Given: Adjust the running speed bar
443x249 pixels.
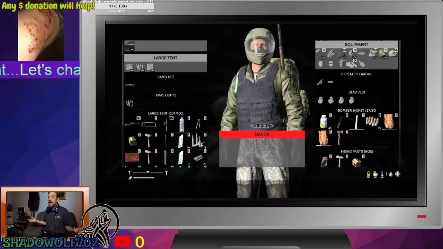Looking at the screenshot, I should [144, 178].
